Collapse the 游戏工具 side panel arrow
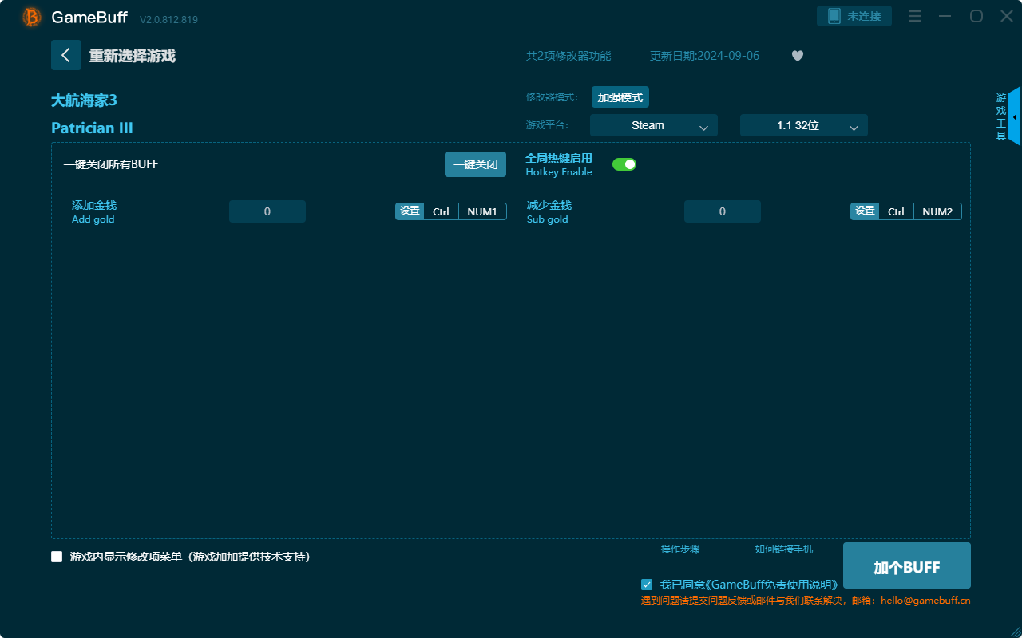 pyautogui.click(x=1016, y=116)
